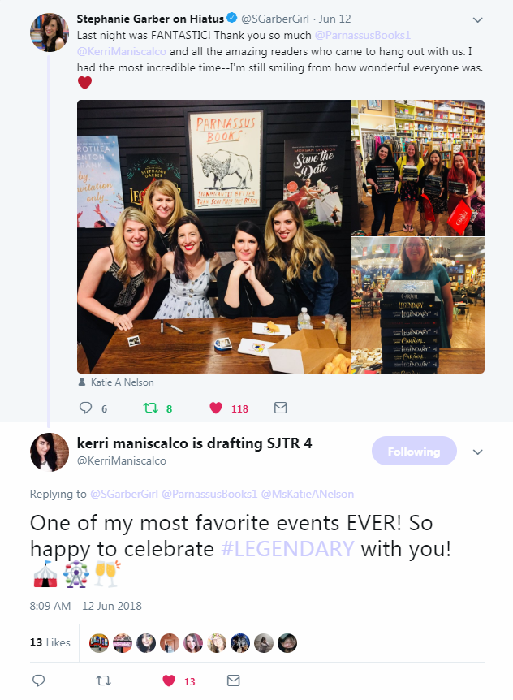Reply to Stephanie Garber's tweet
Viewport: 513px width, 700px height.
coord(86,408)
